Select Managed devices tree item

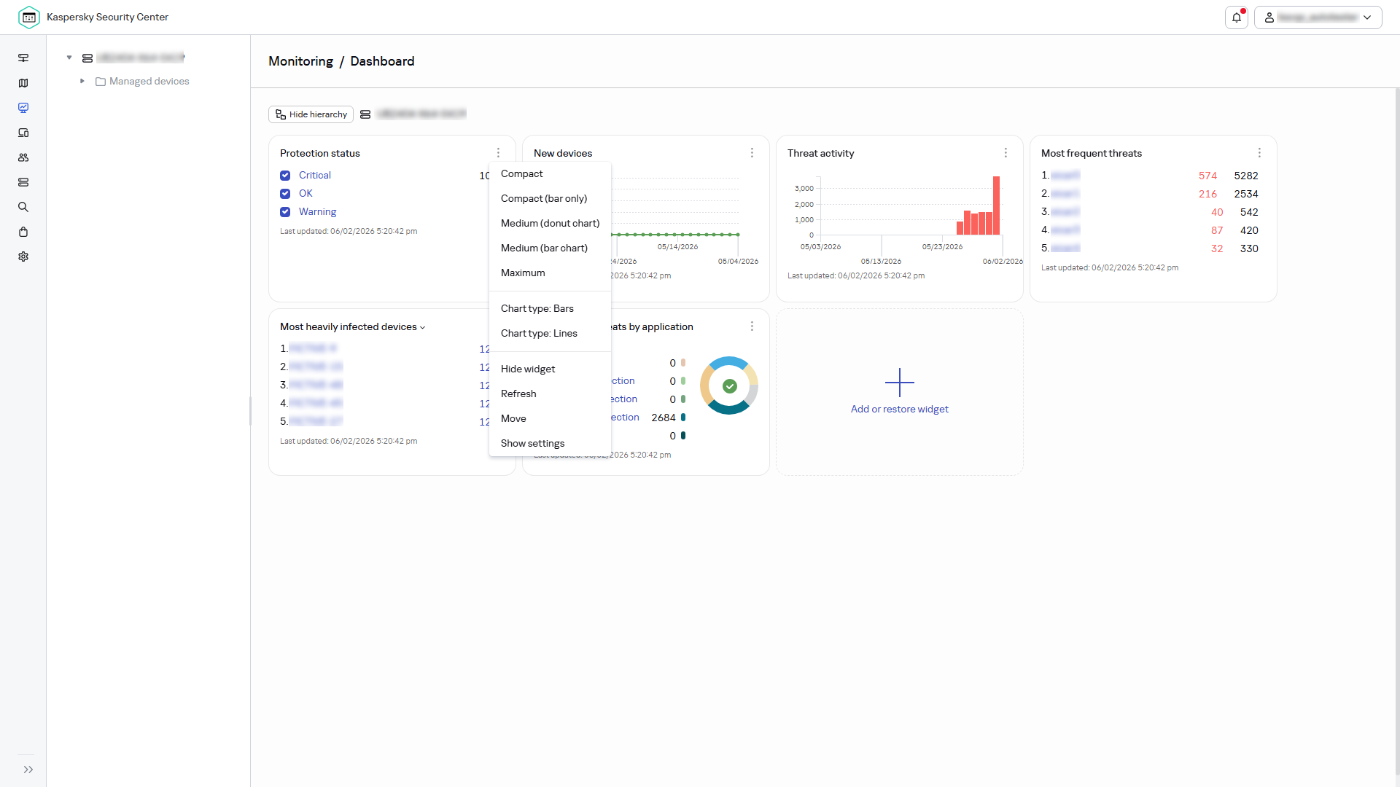tap(149, 82)
